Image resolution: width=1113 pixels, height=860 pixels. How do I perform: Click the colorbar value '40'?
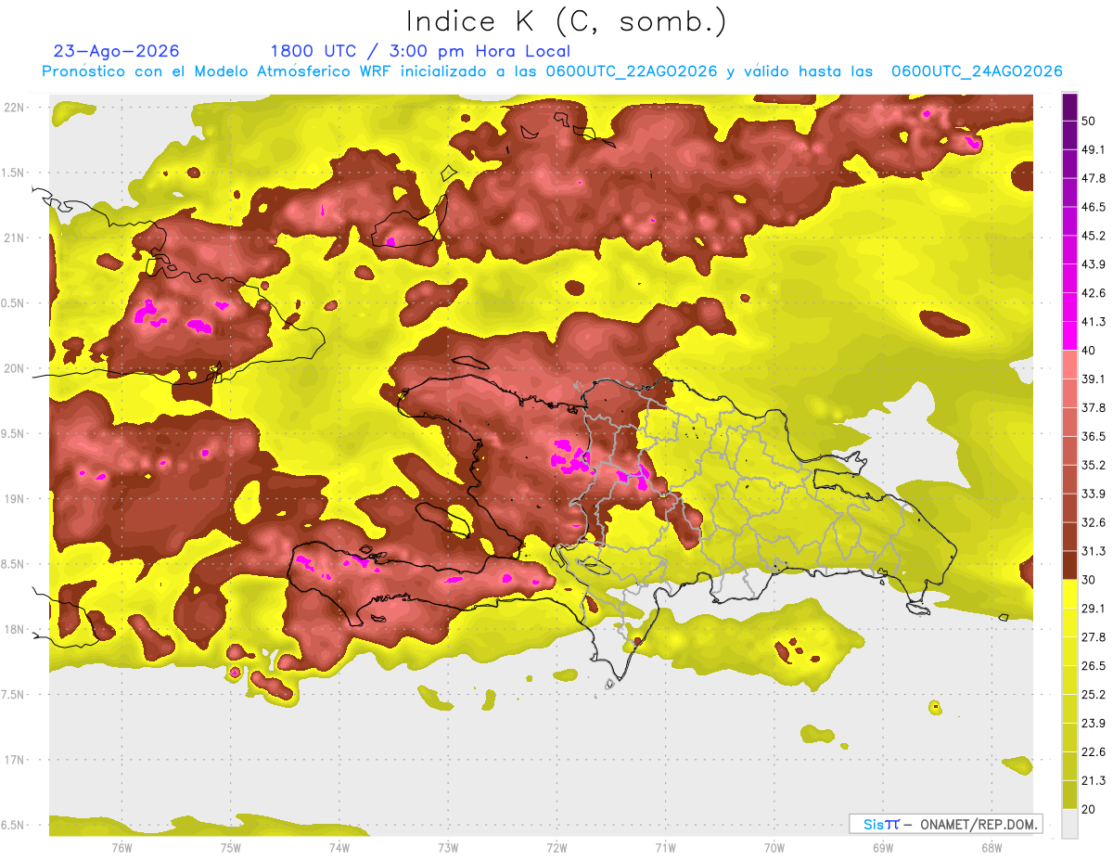(1090, 350)
